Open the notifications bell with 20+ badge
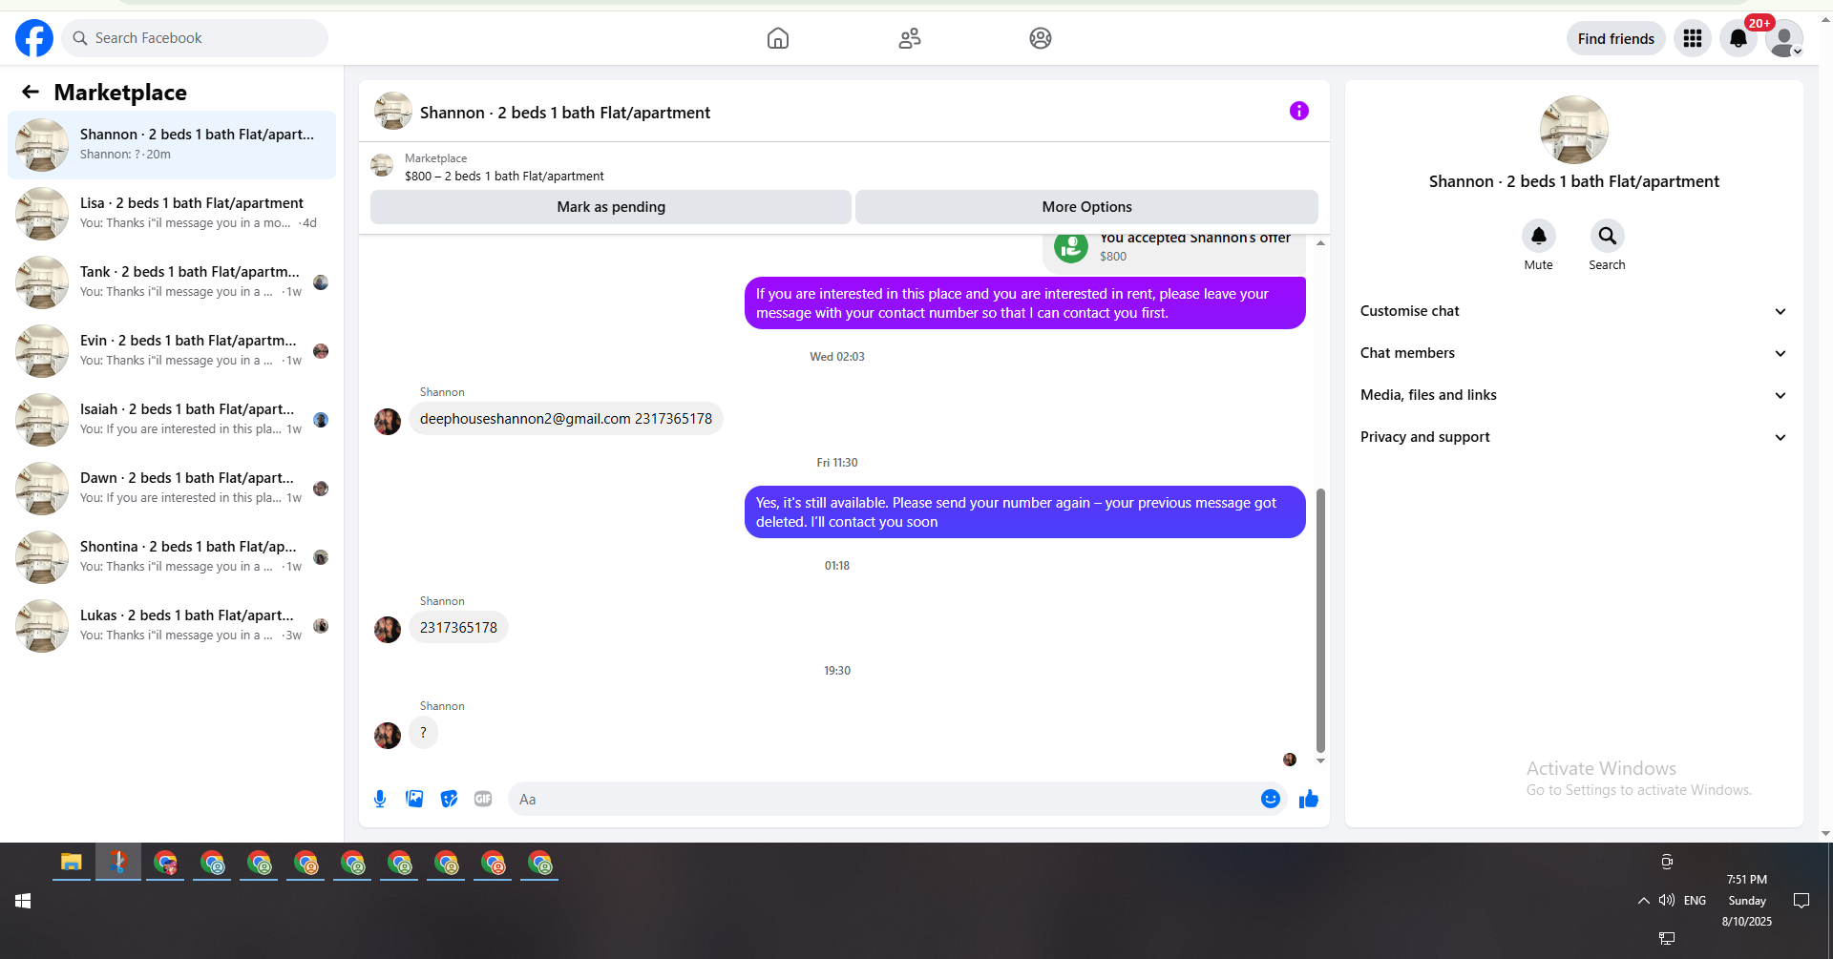The image size is (1833, 959). point(1738,38)
